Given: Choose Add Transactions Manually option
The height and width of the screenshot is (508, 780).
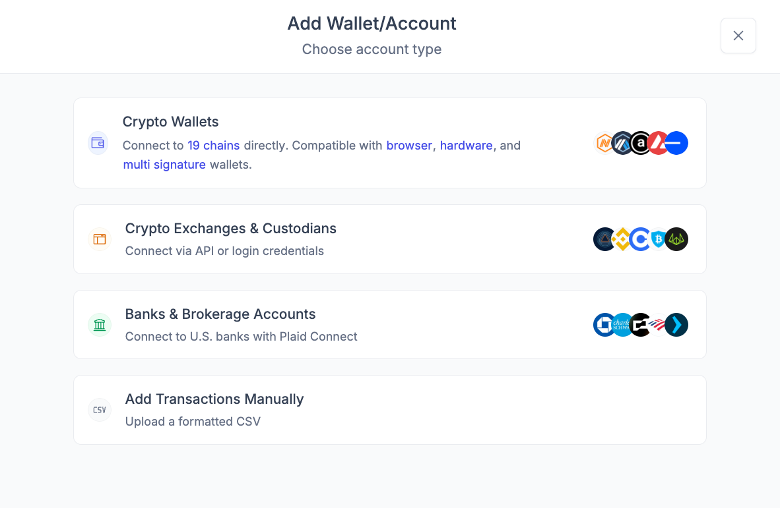Looking at the screenshot, I should pyautogui.click(x=389, y=410).
